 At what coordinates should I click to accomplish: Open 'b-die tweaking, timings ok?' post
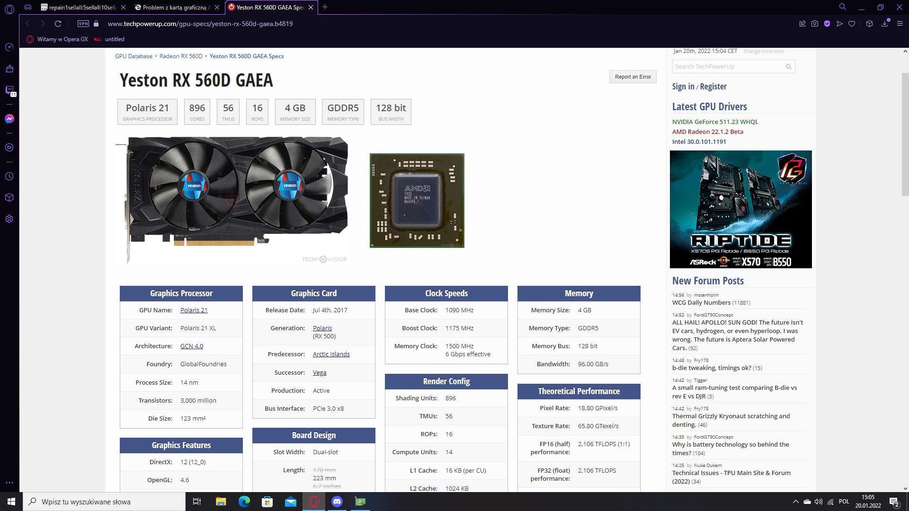712,368
